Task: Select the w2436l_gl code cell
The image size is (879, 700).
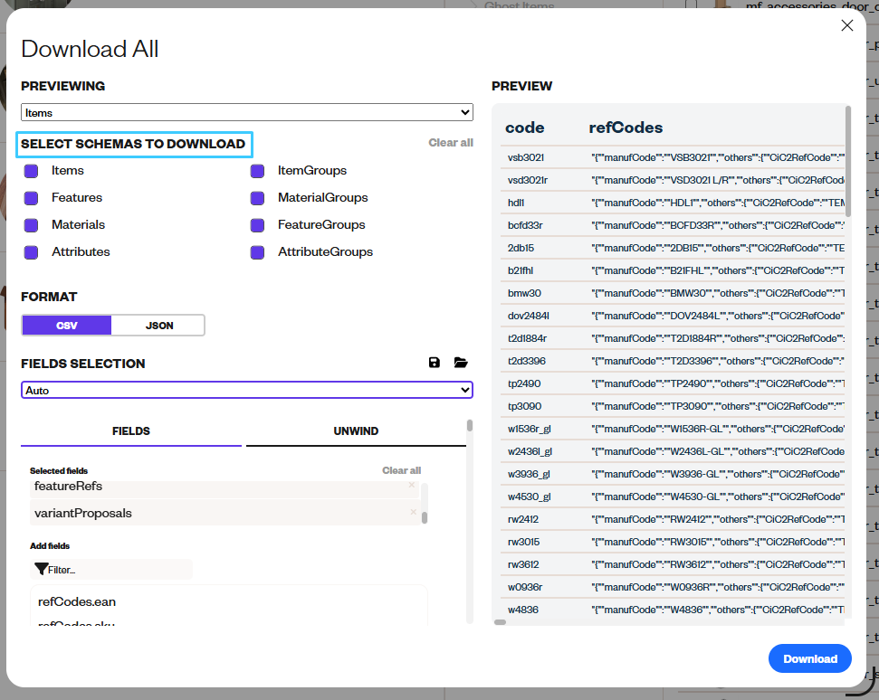Action: pyautogui.click(x=530, y=451)
